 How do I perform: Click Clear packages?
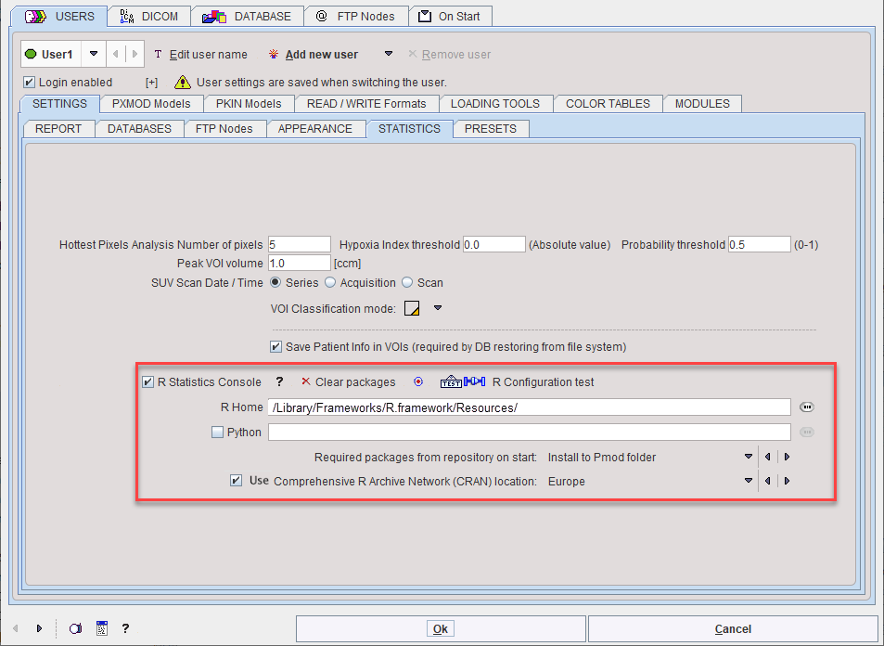pyautogui.click(x=349, y=382)
